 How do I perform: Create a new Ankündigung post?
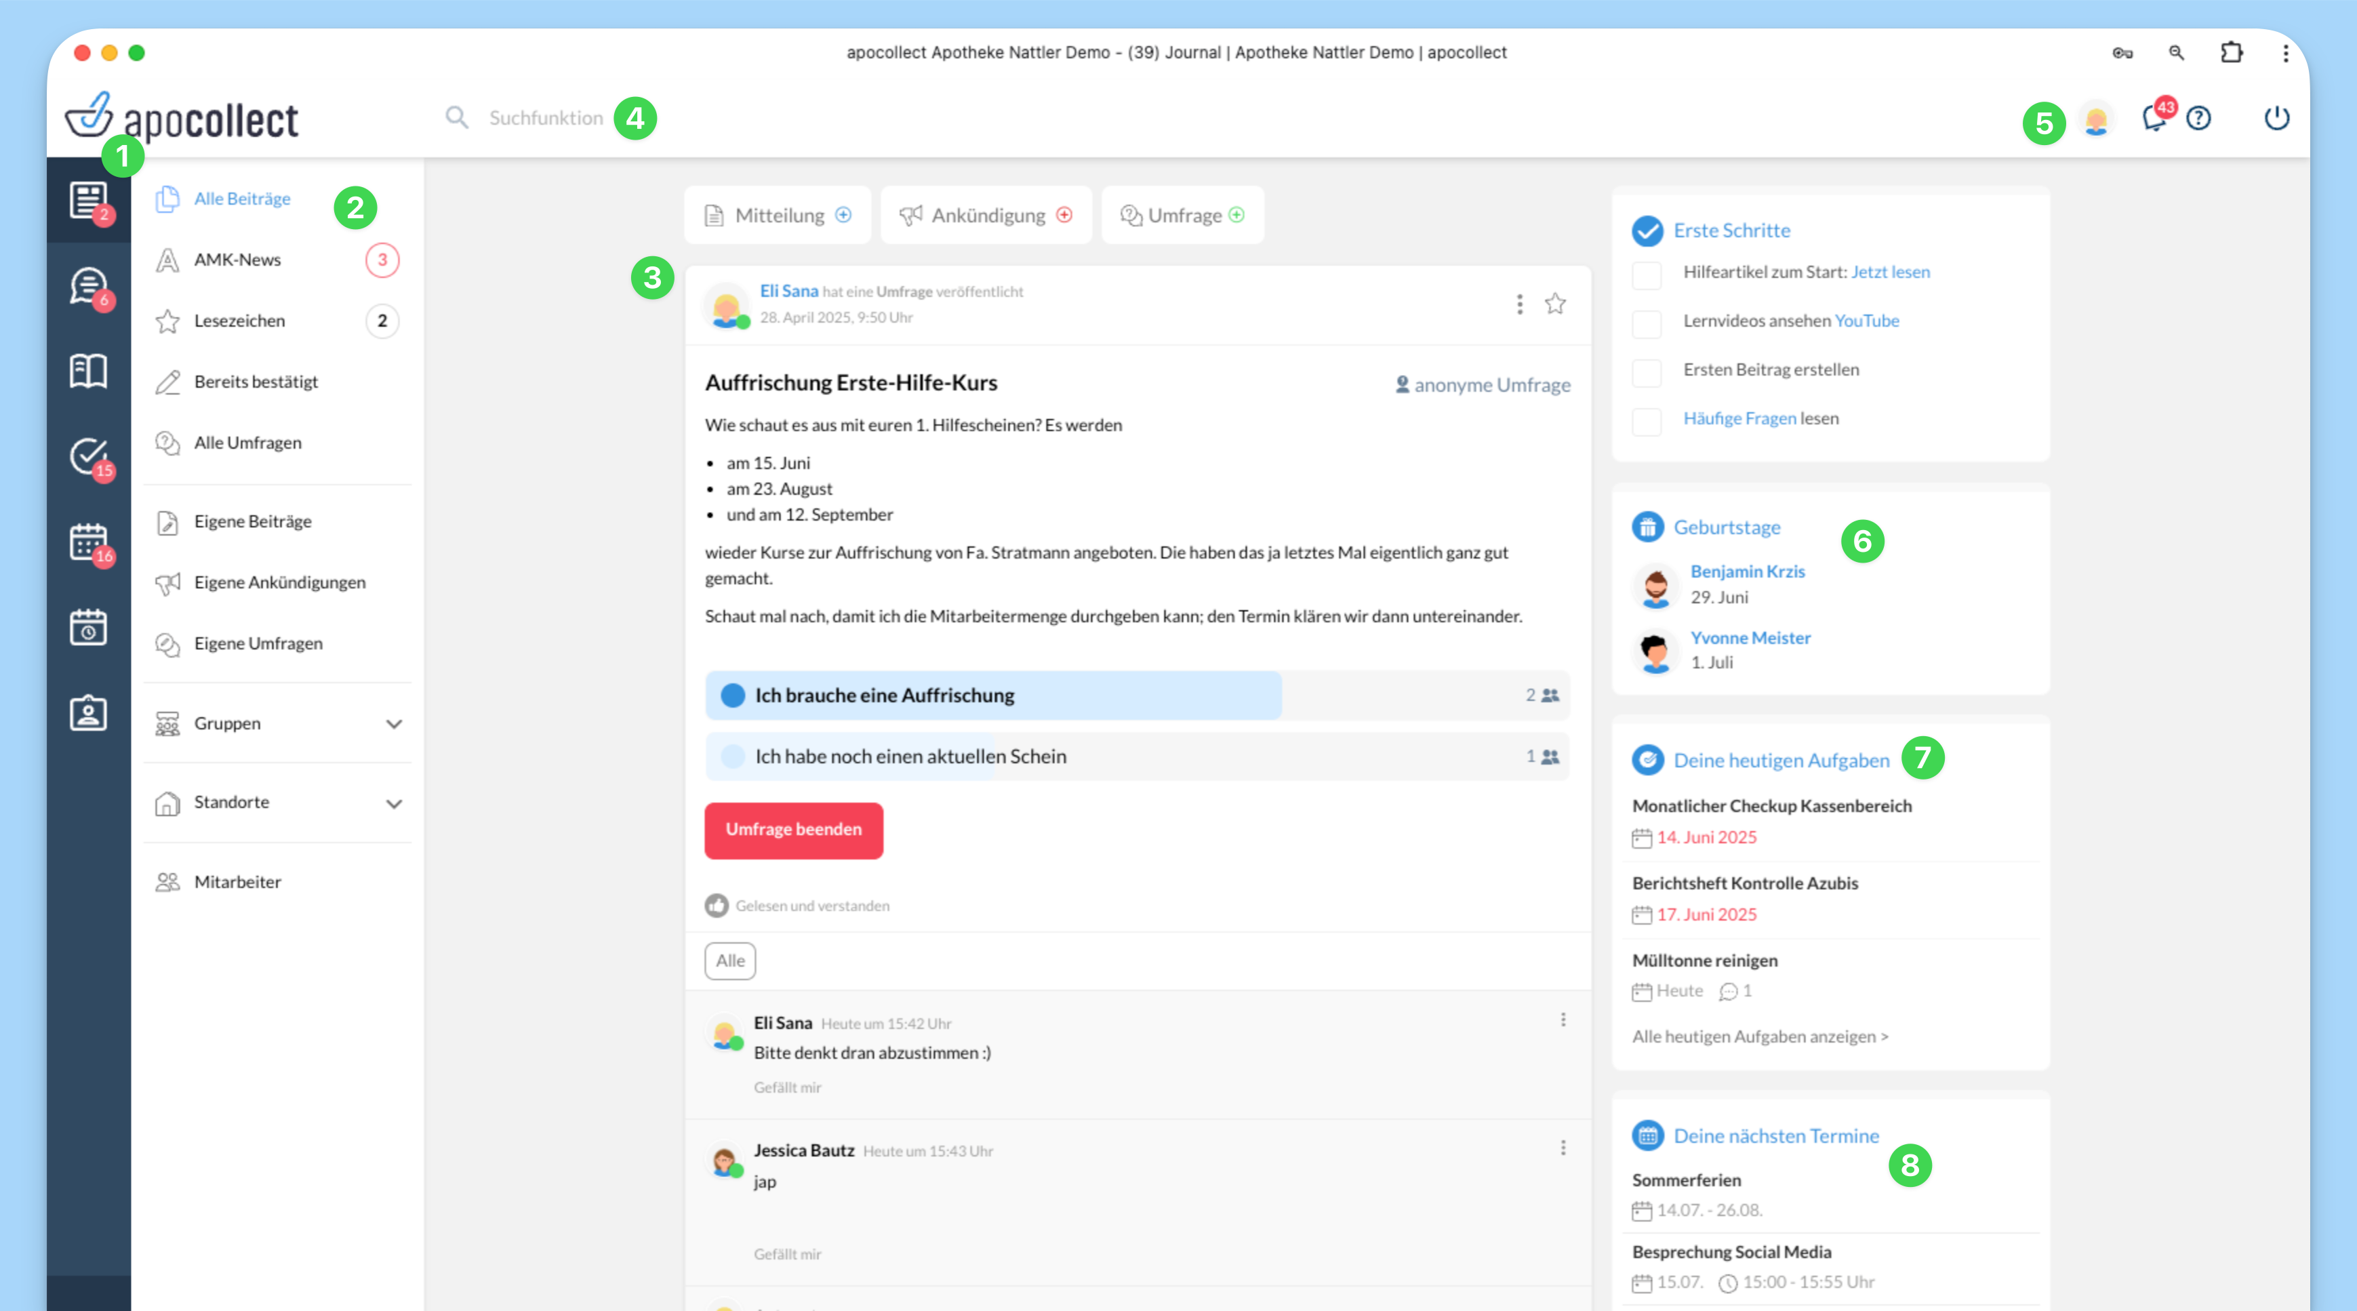click(986, 215)
